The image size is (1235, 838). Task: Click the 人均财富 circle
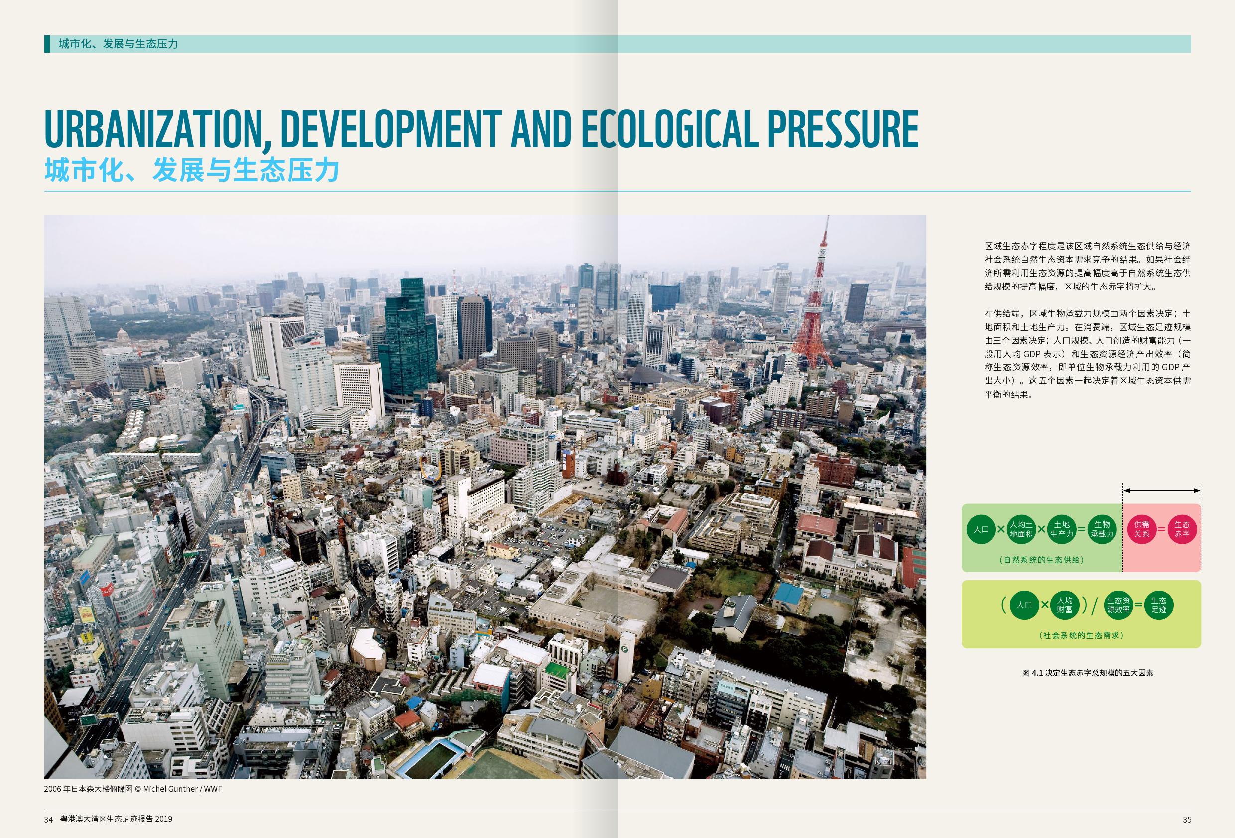(x=1064, y=605)
